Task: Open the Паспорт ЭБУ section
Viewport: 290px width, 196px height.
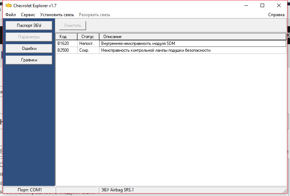Action: point(29,25)
